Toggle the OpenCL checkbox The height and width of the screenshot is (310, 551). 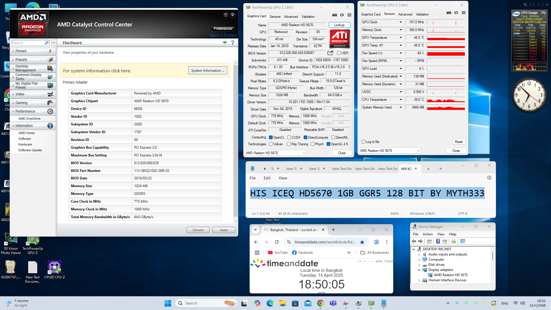[271, 137]
